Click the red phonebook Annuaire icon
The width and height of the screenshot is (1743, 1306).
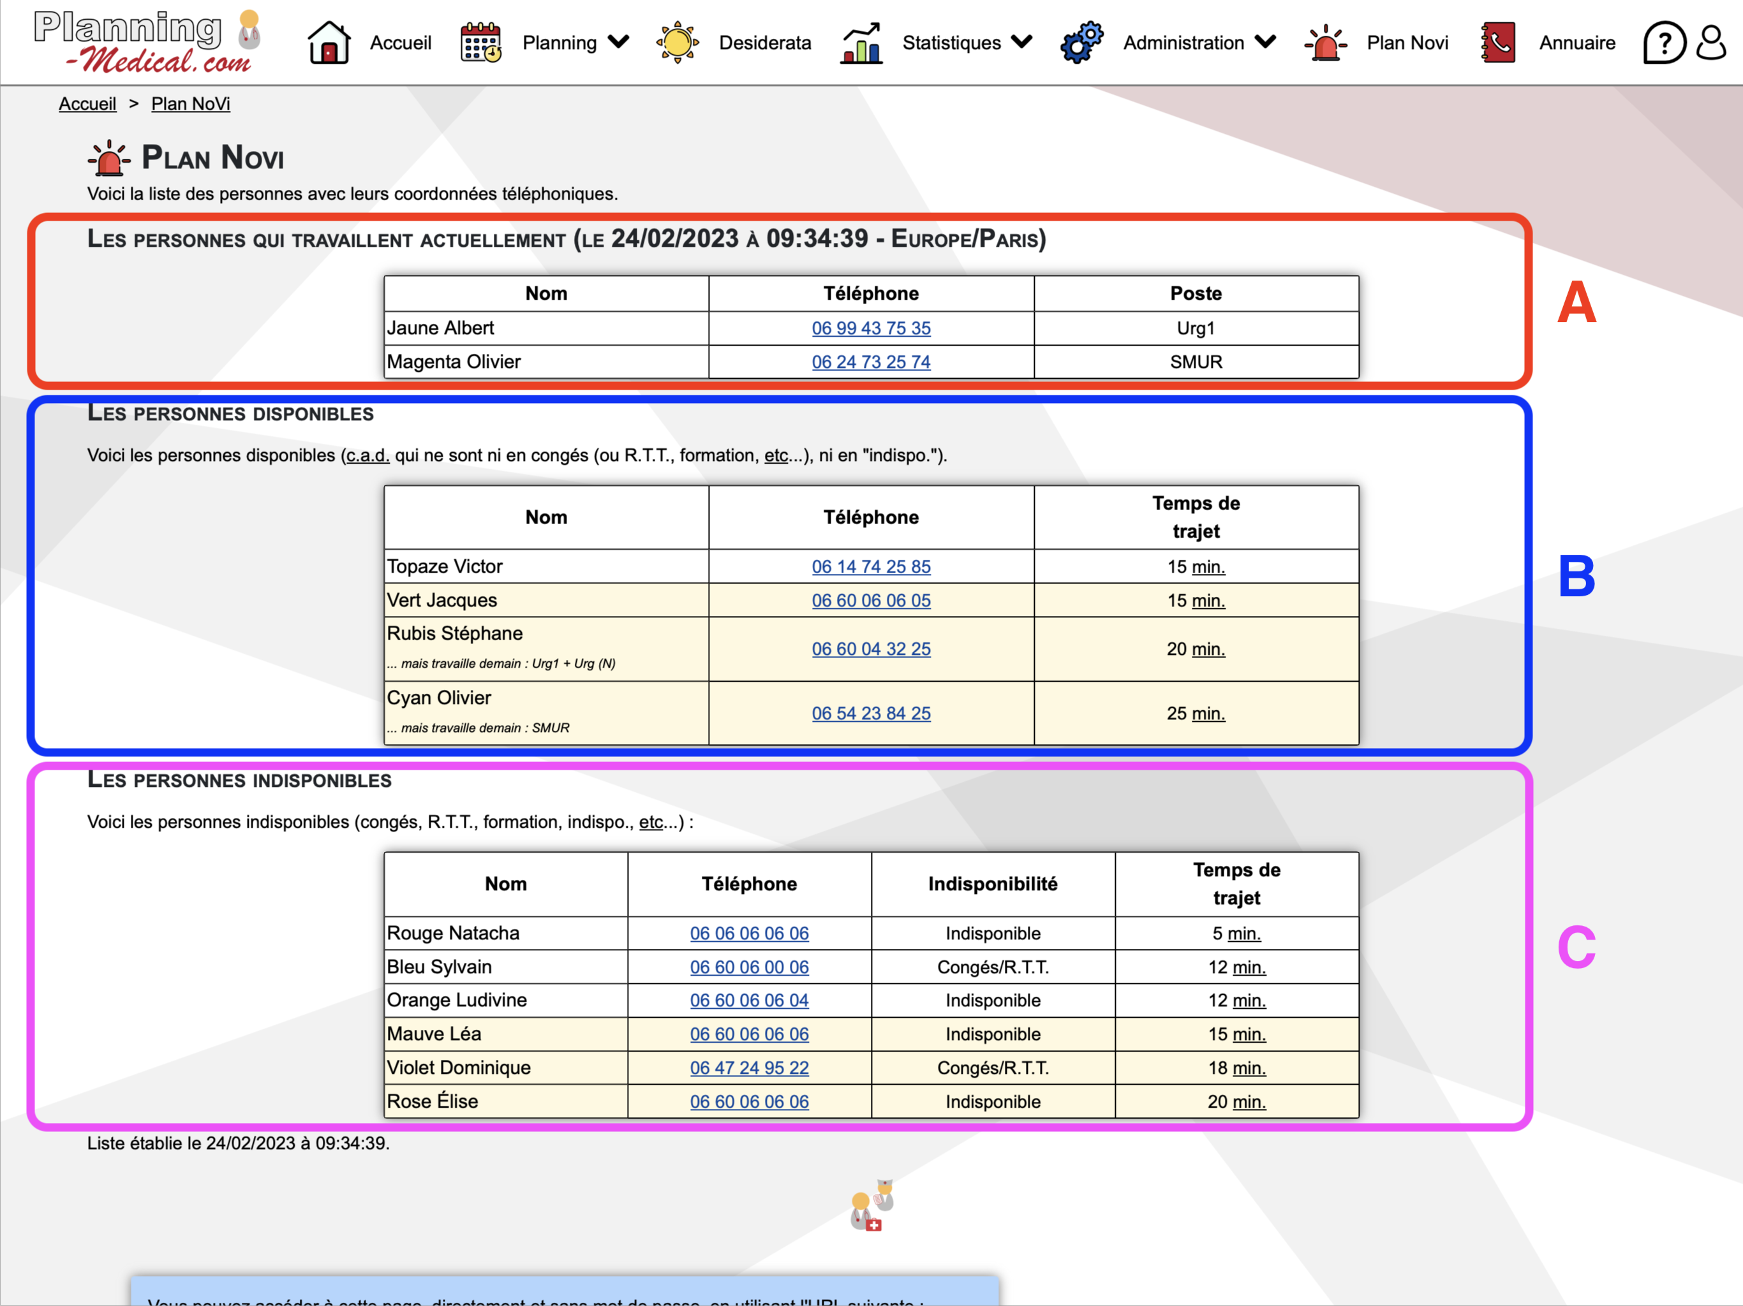pyautogui.click(x=1498, y=43)
